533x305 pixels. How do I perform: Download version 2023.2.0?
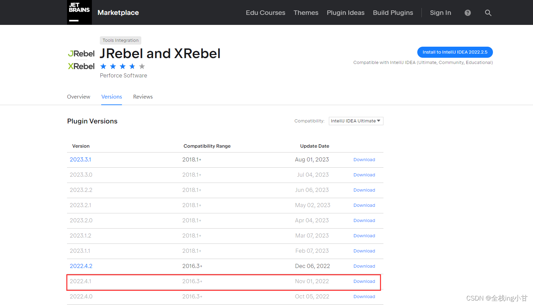click(364, 221)
